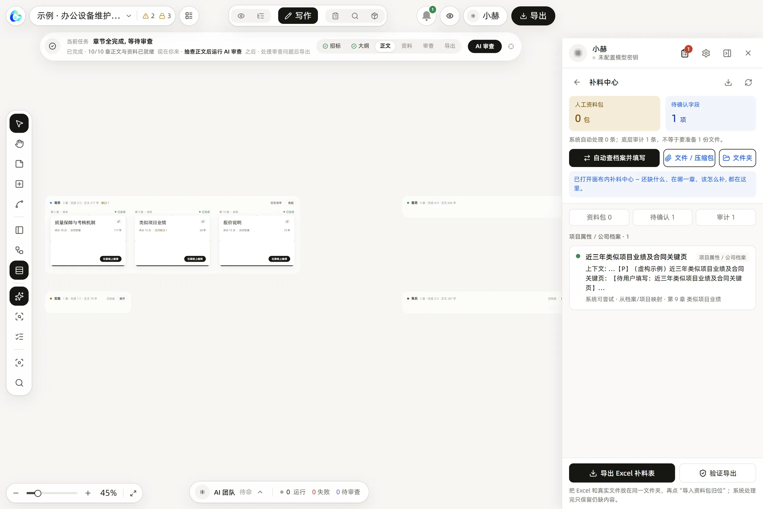763x509 pixels.
Task: Open the clipboard with red badge in 小赫 panel
Action: click(685, 53)
